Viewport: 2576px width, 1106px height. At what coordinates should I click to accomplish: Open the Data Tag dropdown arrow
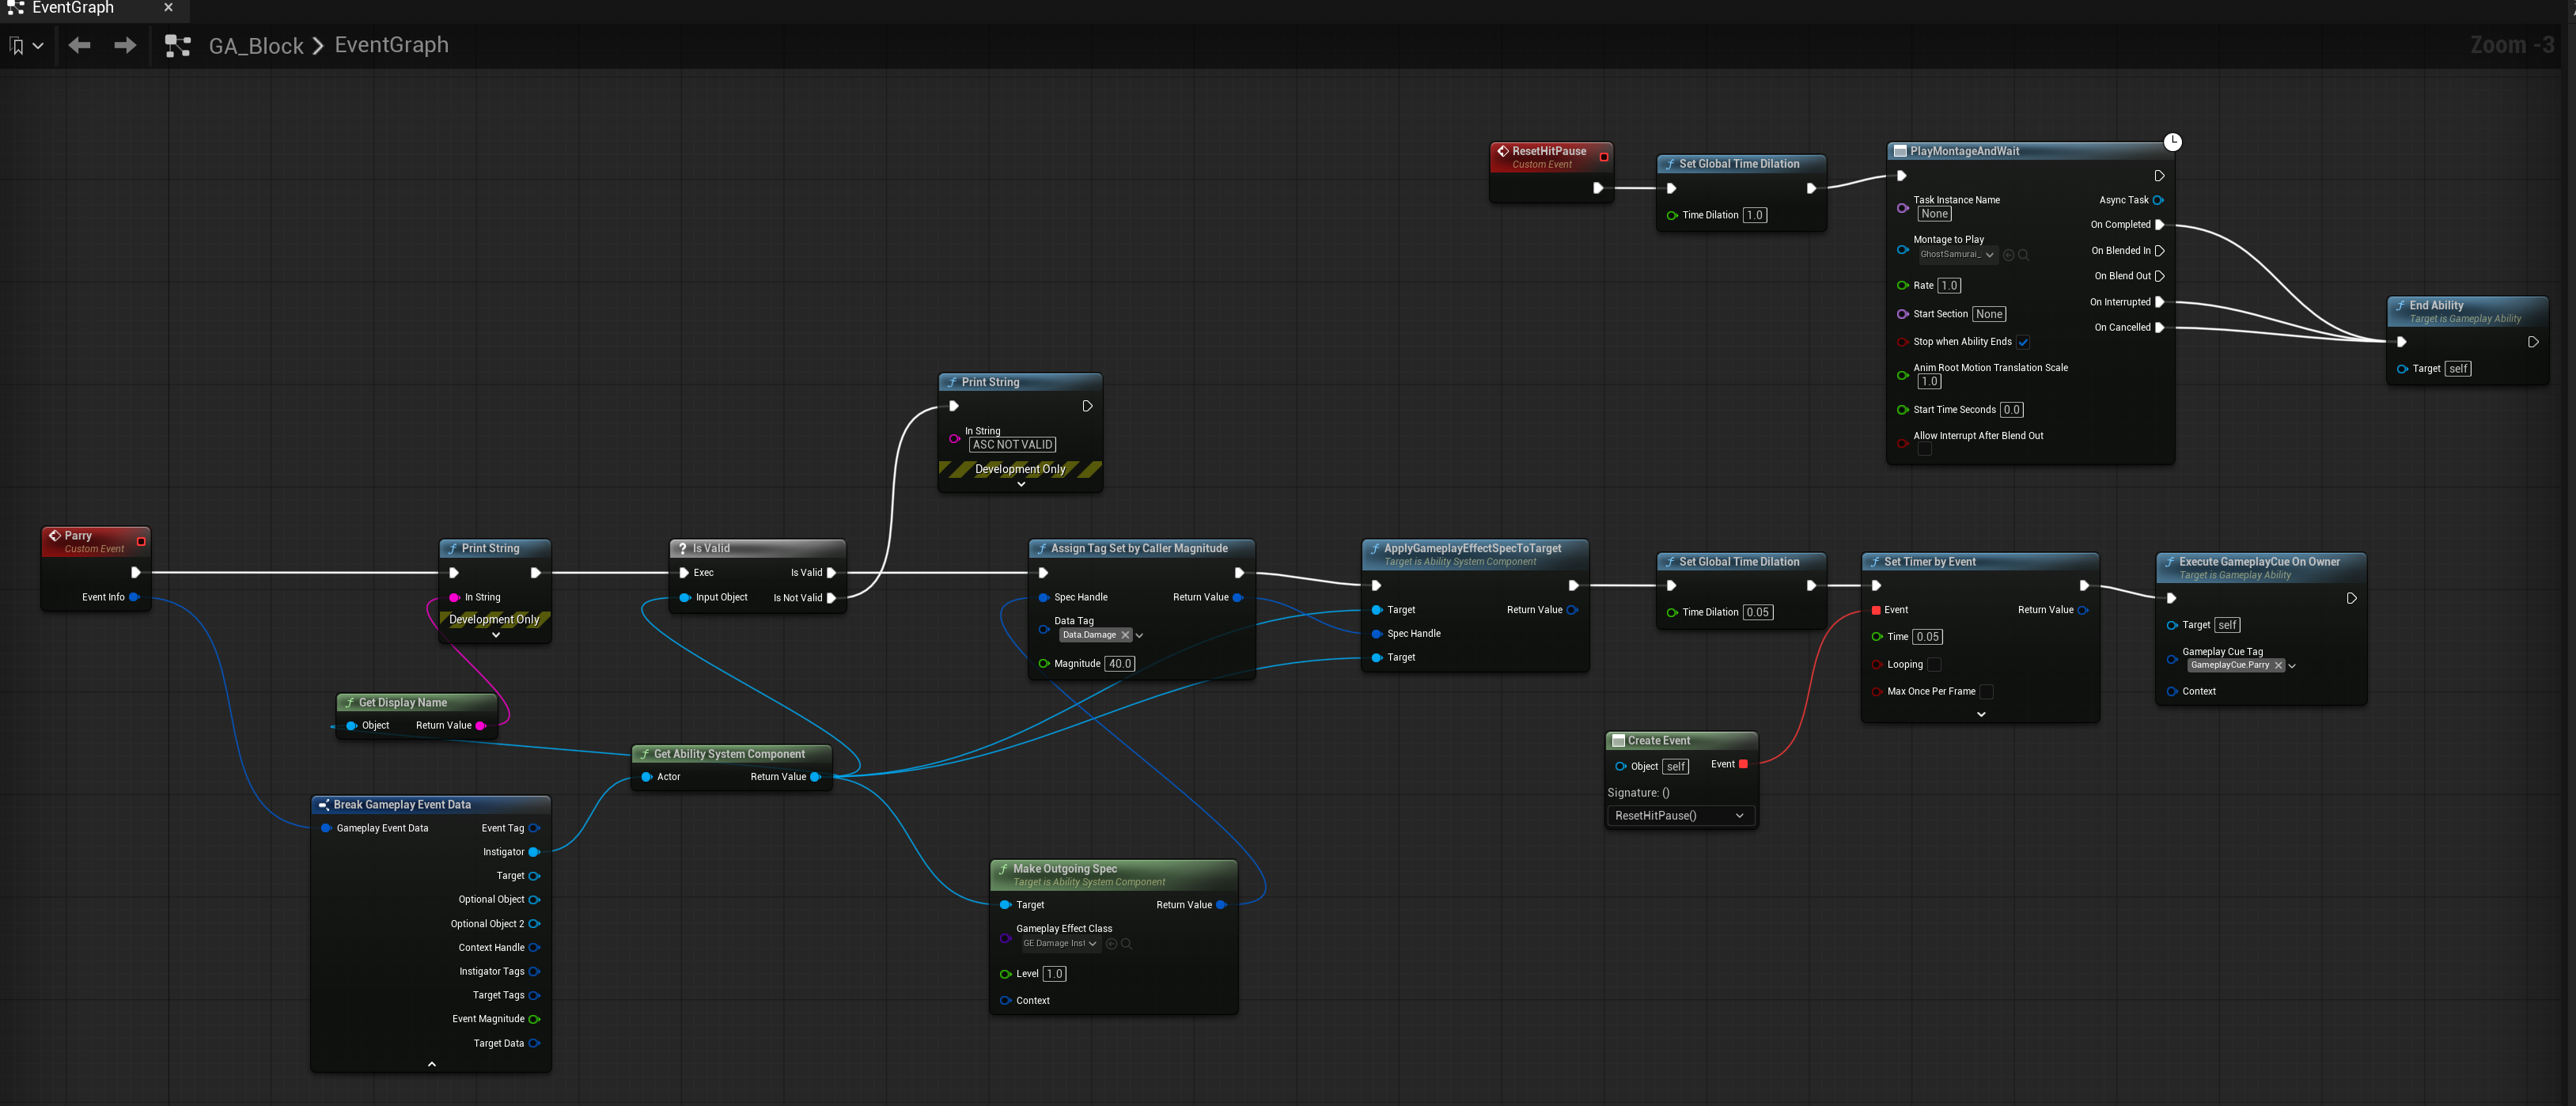tap(1139, 636)
